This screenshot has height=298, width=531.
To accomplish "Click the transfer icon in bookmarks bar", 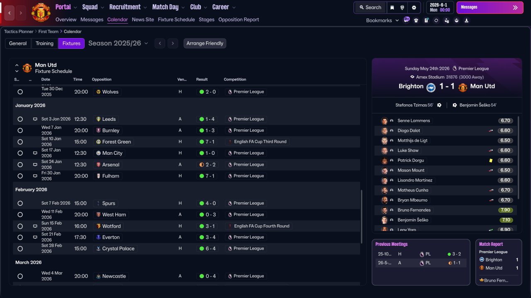I will [x=446, y=20].
